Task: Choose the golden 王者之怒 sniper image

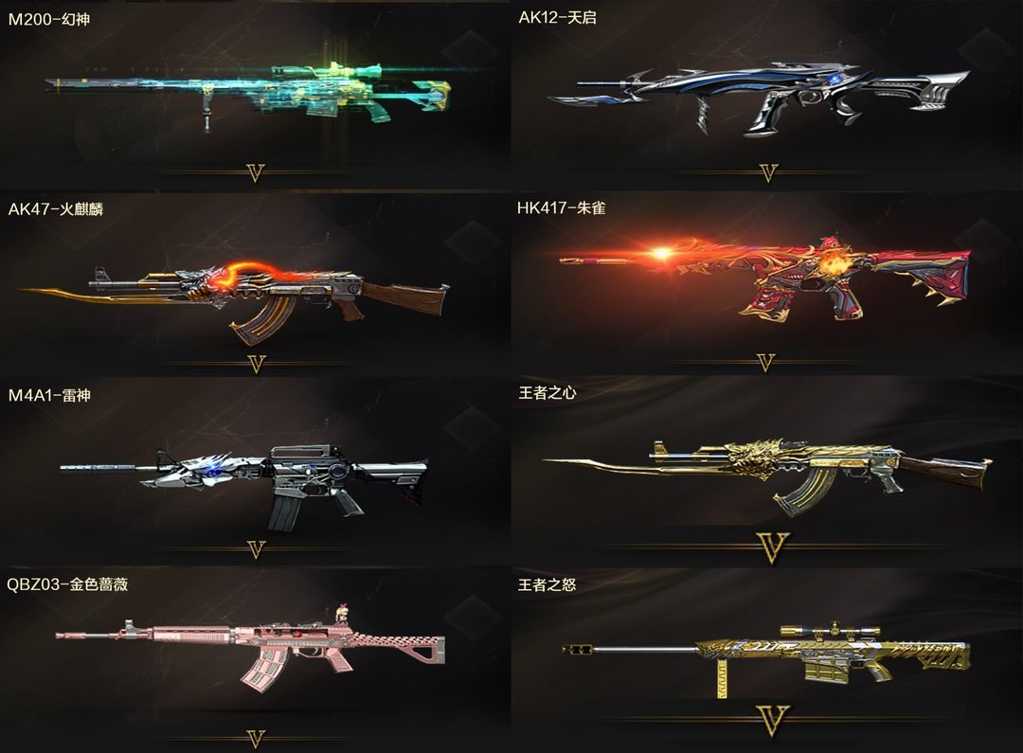Action: 767,659
